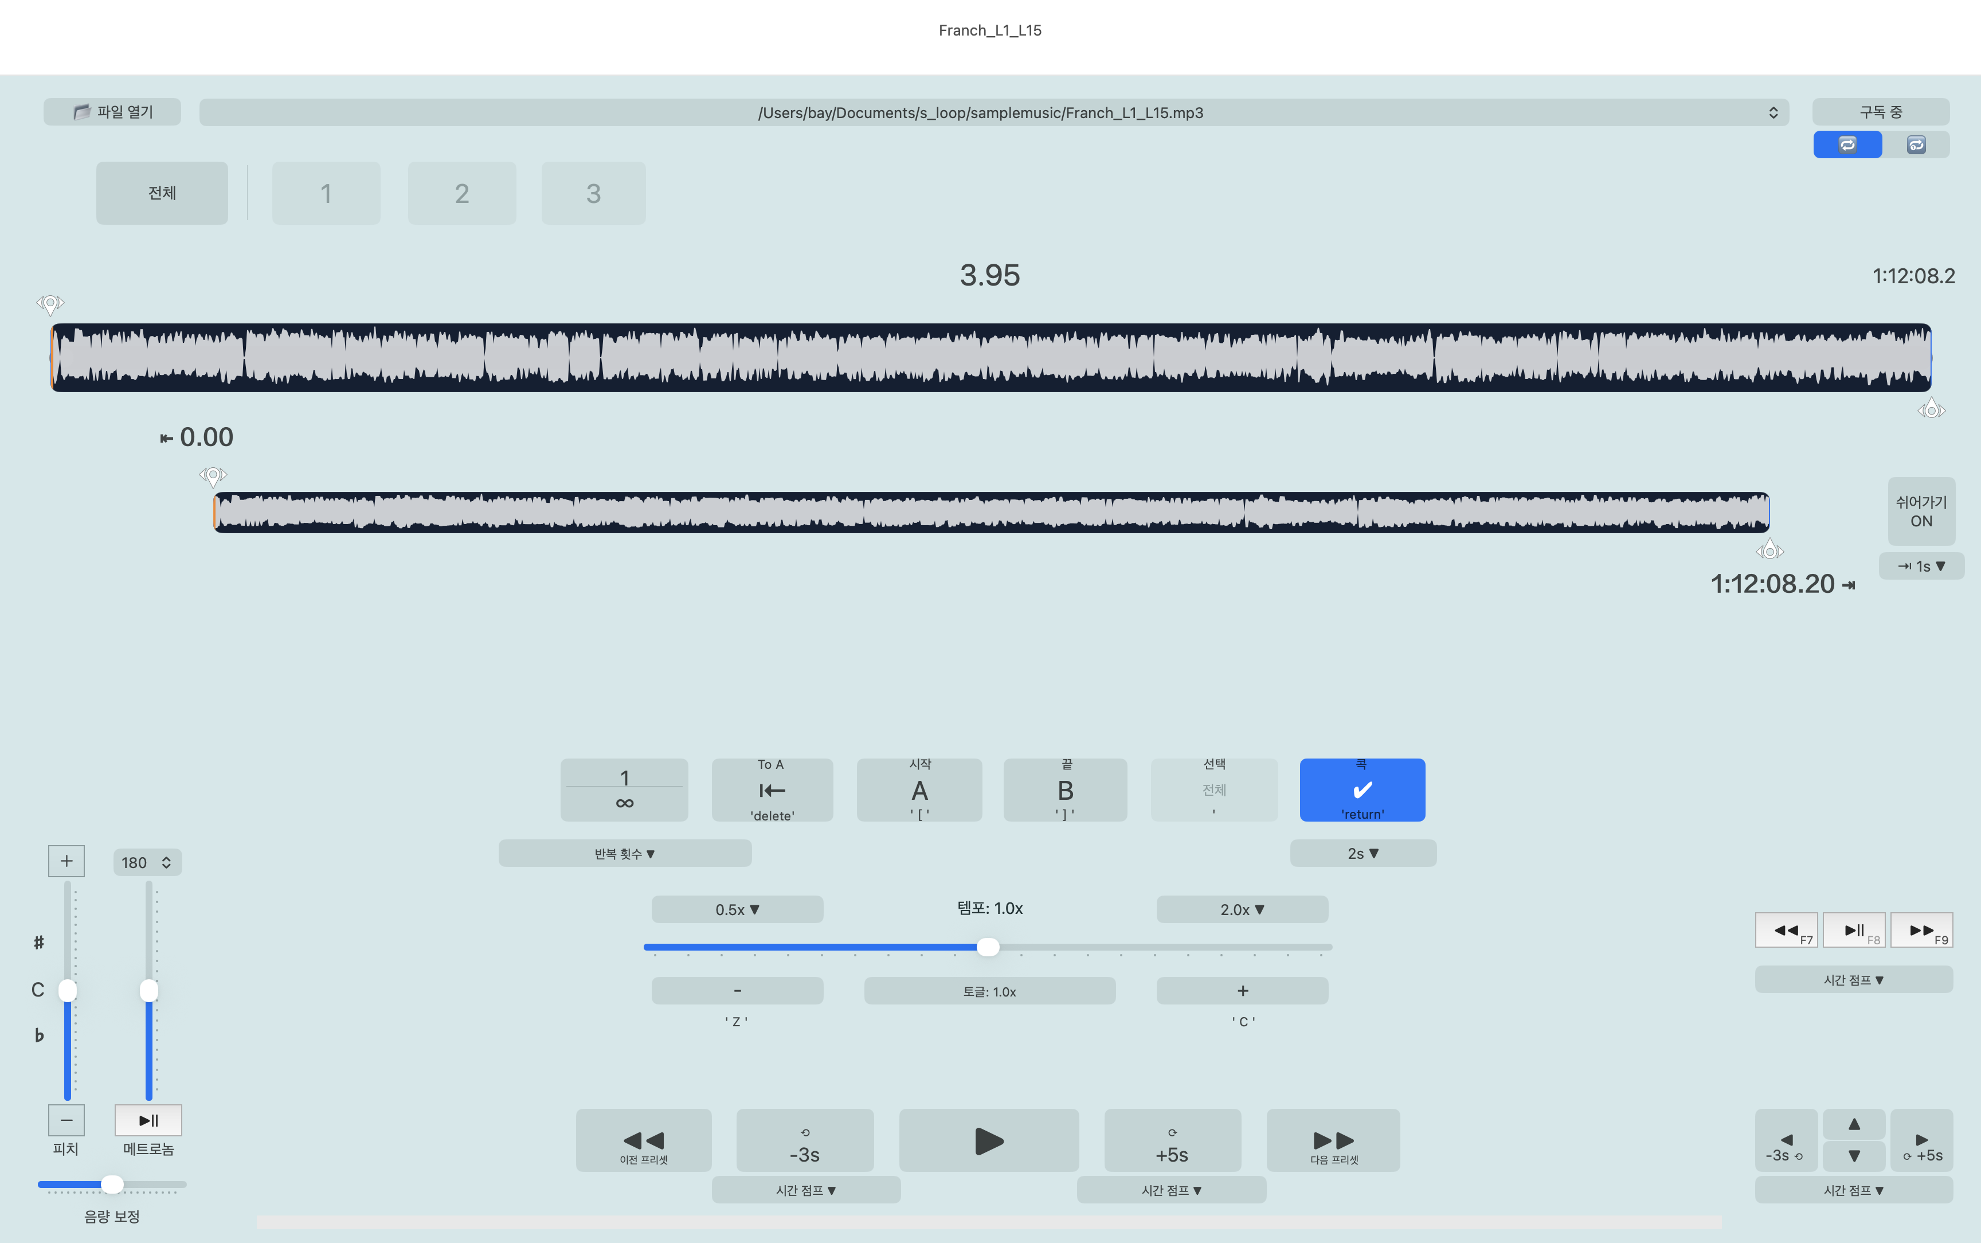Image resolution: width=1981 pixels, height=1243 pixels.
Task: Toggle the 쉬어가기 ON button
Action: (x=1921, y=511)
